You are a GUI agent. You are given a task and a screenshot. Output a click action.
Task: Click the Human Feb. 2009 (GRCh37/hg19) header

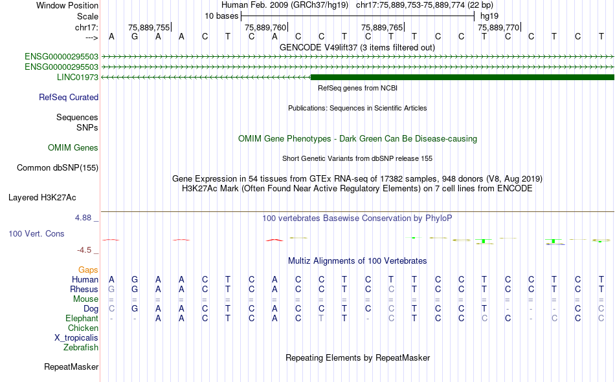(x=285, y=5)
